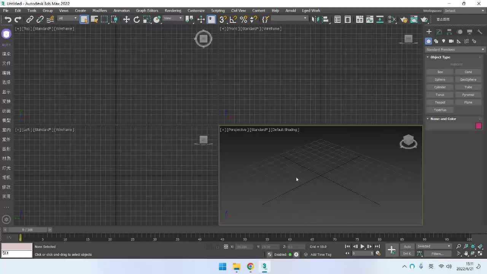This screenshot has width=487, height=274.
Task: Select the Select and Move tool
Action: click(126, 19)
